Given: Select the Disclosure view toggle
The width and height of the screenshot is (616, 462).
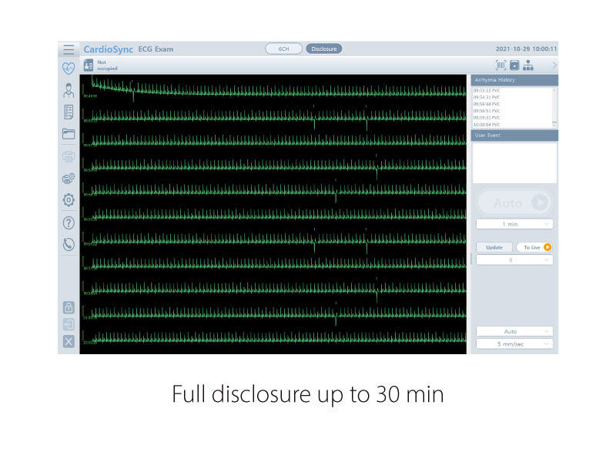Looking at the screenshot, I should (324, 49).
